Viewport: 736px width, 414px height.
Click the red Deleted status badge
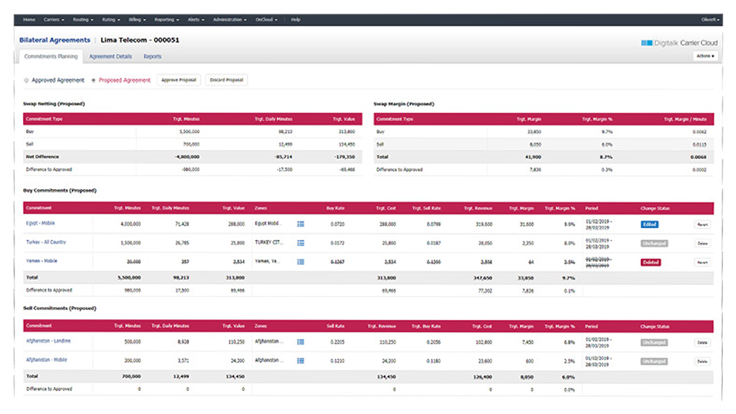coord(651,262)
